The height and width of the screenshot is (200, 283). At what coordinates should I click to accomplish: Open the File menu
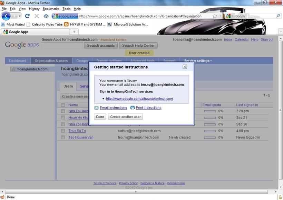[4, 9]
